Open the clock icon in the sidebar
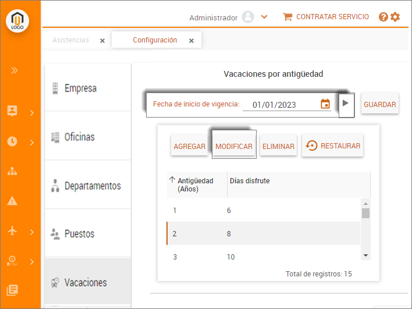The image size is (412, 309). click(x=12, y=141)
